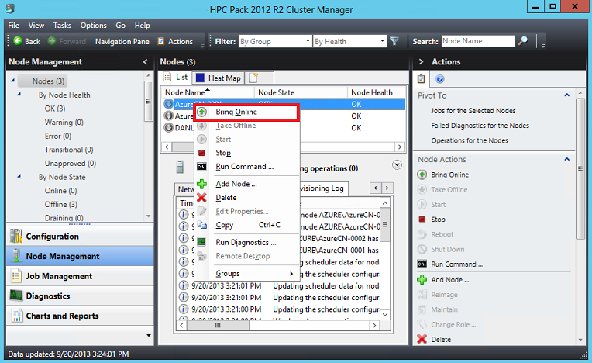Click the red Stop icon in context menu
This screenshot has width=592, height=363.
(x=201, y=153)
